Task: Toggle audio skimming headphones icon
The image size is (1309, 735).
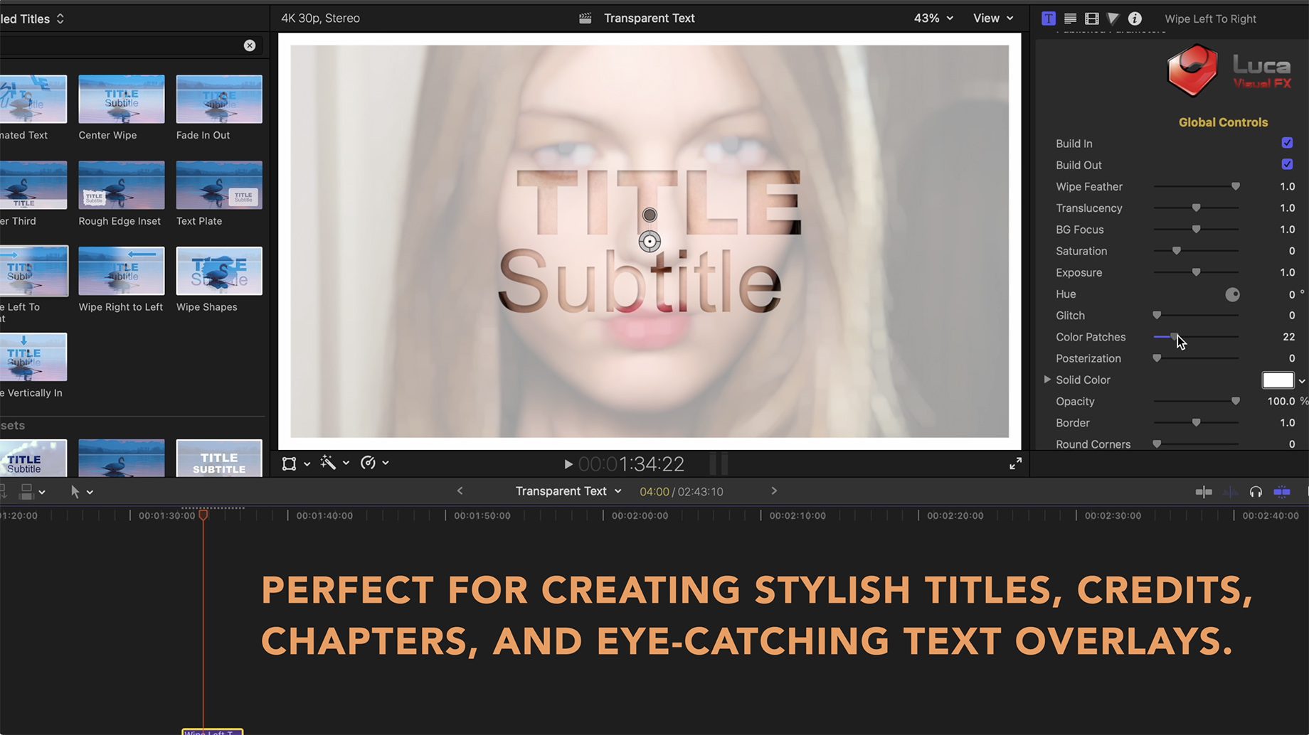Action: point(1256,492)
